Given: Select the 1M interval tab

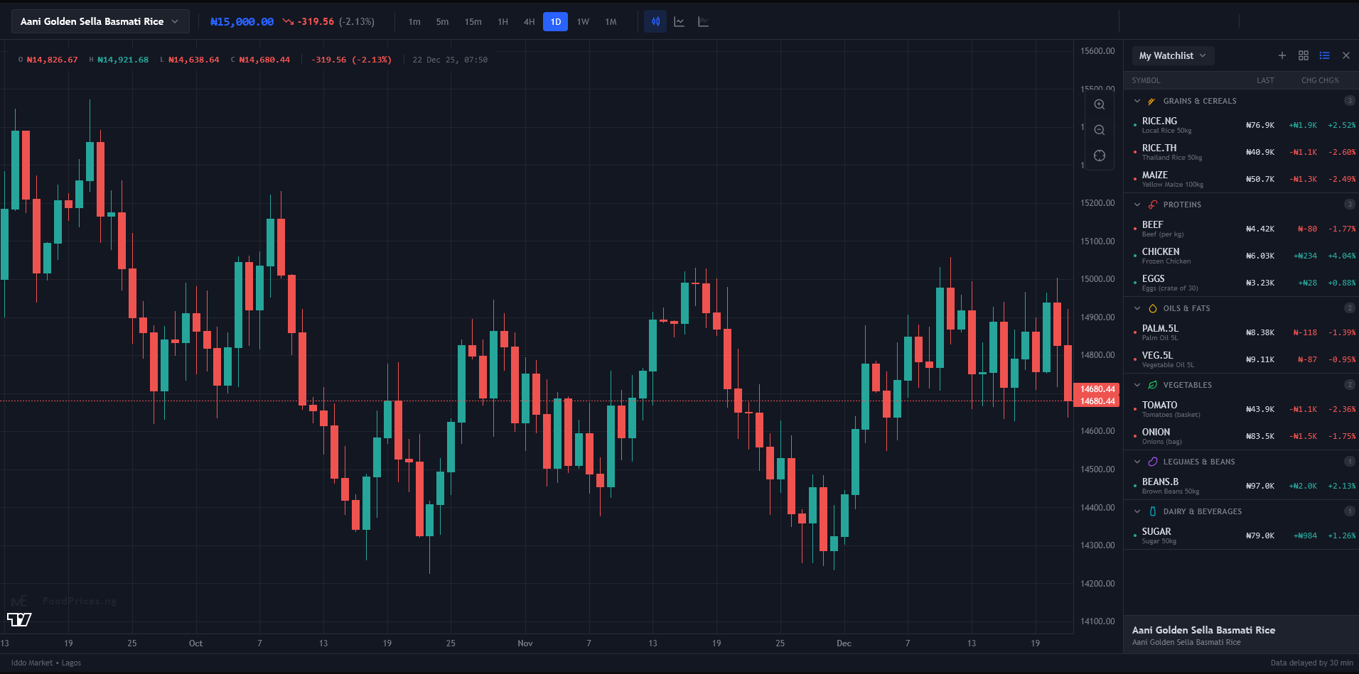Looking at the screenshot, I should (611, 22).
